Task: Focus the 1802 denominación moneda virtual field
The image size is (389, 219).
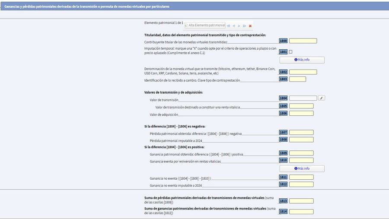Action: point(303,72)
